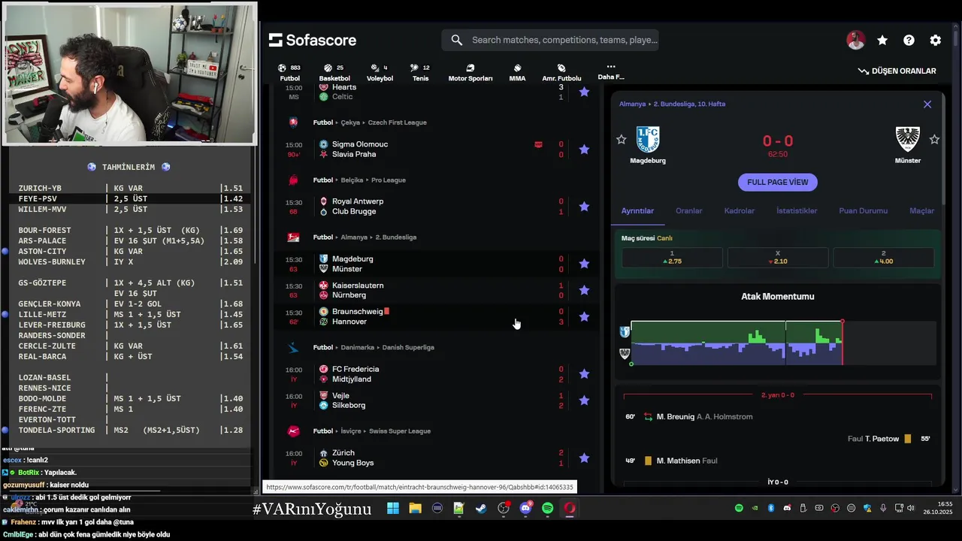Open the Amr. Futbolu category
The height and width of the screenshot is (541, 962).
tap(561, 72)
